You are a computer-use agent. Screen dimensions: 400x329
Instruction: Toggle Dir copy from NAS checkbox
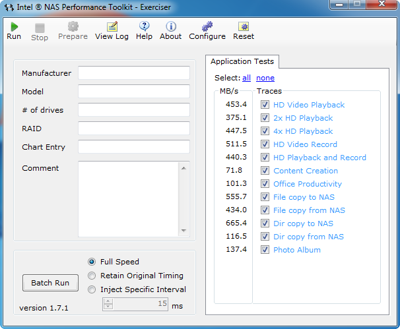pyautogui.click(x=265, y=237)
